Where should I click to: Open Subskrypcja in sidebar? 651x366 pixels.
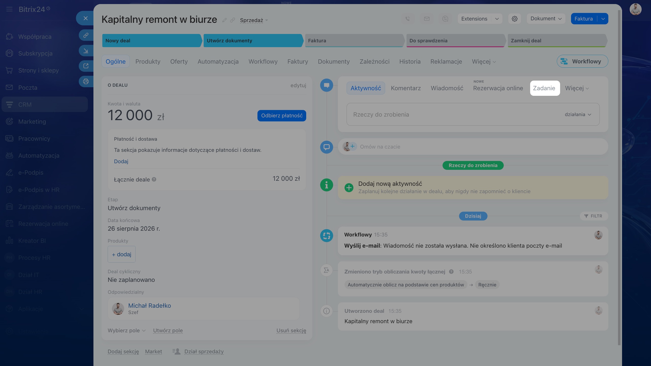coord(35,53)
